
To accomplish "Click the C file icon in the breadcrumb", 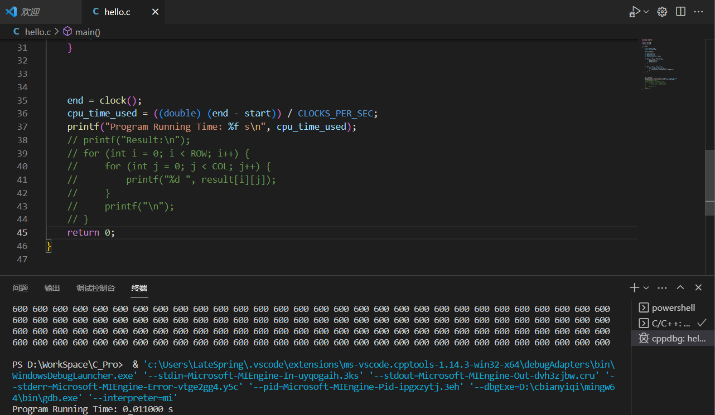I will pos(16,32).
